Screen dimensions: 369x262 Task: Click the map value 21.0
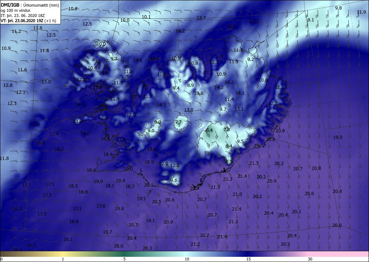click(x=237, y=194)
